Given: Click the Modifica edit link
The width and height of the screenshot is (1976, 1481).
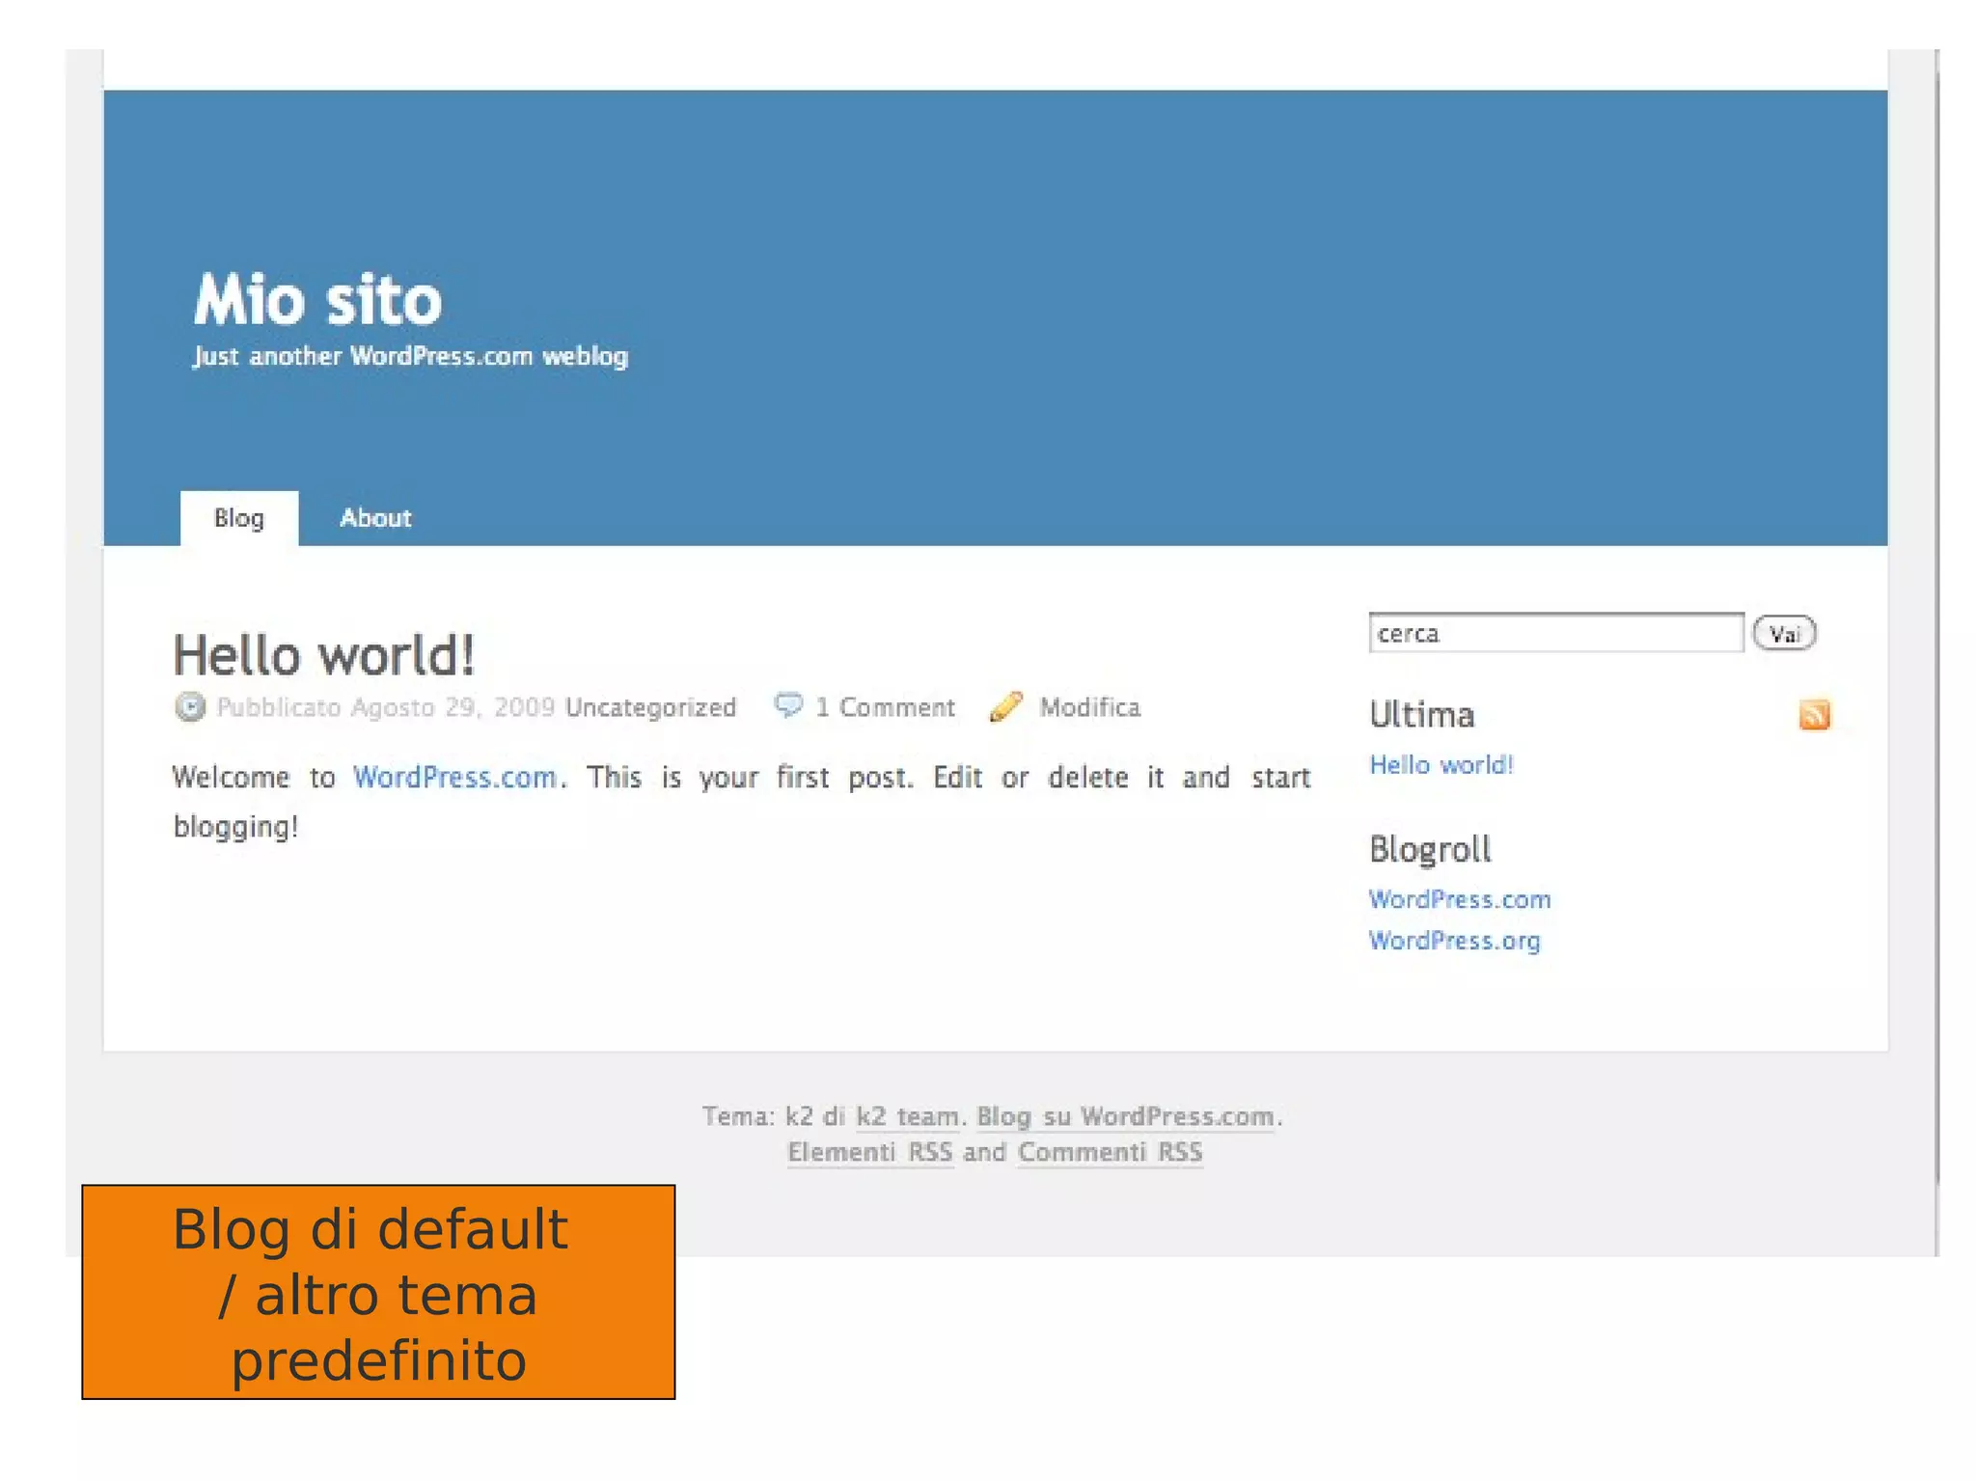Looking at the screenshot, I should tap(1090, 707).
